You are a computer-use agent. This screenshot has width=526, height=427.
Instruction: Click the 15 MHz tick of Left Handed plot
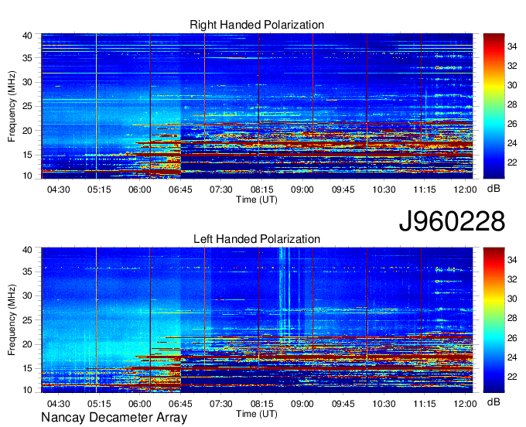[x=27, y=369]
